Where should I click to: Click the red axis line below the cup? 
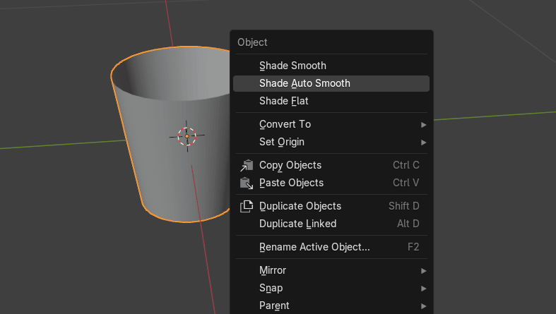point(207,268)
